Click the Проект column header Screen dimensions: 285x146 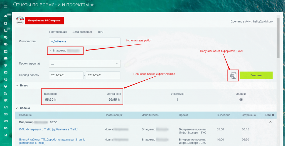[183, 115]
